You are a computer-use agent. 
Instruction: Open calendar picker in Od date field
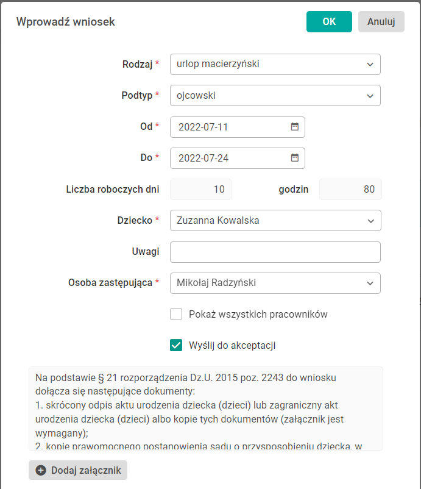[x=295, y=127]
